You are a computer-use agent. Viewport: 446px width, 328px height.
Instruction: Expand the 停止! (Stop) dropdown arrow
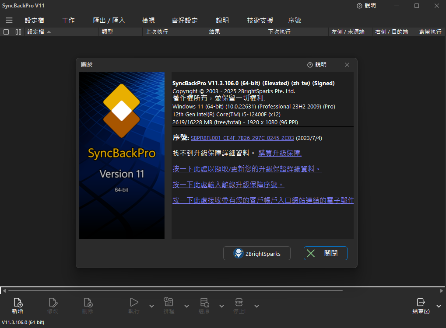[x=256, y=306]
